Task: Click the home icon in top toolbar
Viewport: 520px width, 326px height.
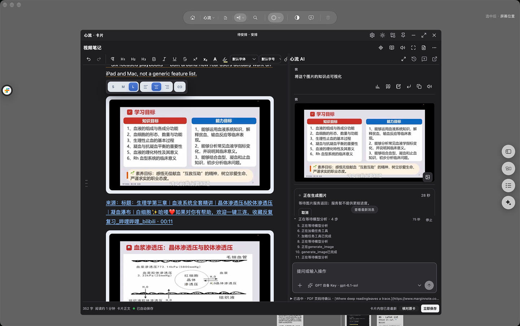Action: (x=192, y=18)
